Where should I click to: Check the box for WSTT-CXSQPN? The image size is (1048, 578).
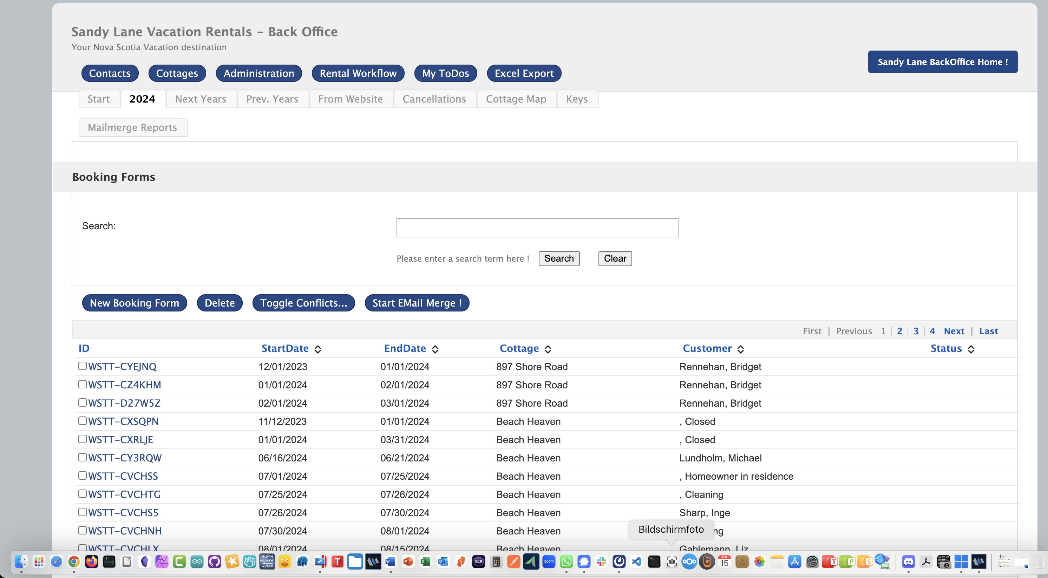(82, 421)
